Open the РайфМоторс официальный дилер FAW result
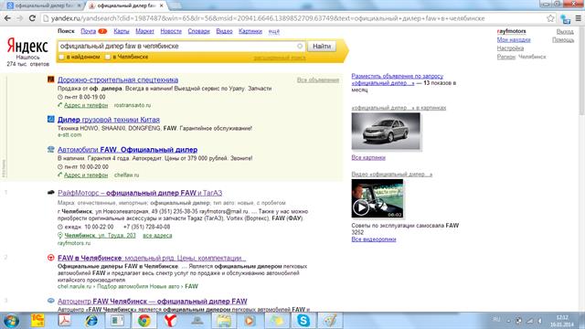 (x=140, y=193)
